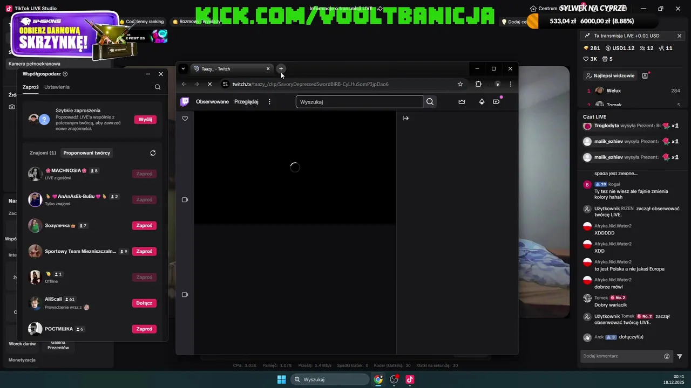This screenshot has height=388, width=691.
Task: Open chat filter funnel icon
Action: (x=680, y=356)
